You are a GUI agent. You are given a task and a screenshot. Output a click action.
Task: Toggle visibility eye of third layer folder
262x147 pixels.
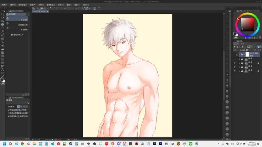pos(234,63)
